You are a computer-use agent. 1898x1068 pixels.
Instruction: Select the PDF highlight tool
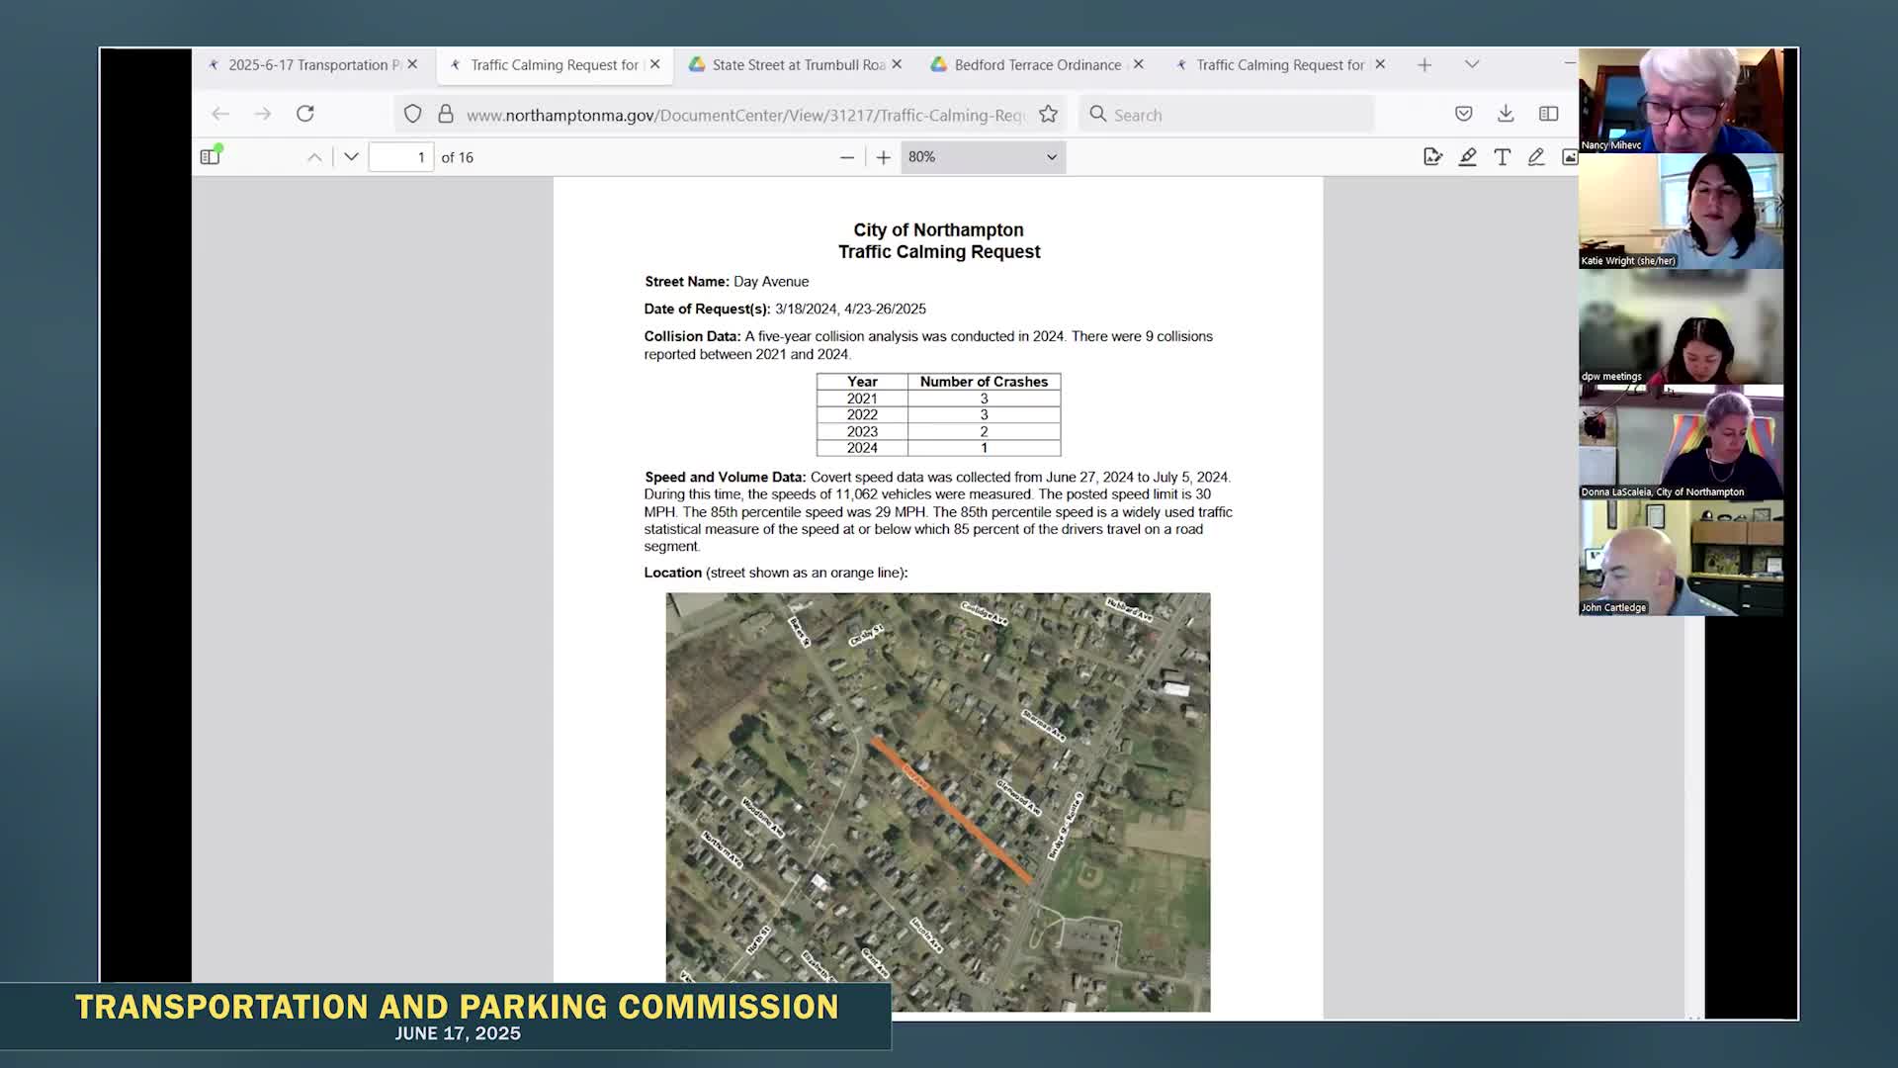tap(1468, 157)
